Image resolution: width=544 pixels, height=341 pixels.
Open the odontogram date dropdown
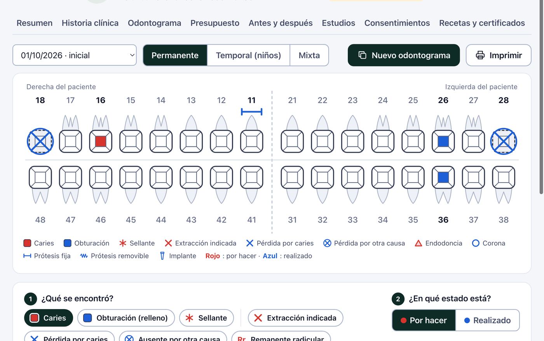click(75, 55)
